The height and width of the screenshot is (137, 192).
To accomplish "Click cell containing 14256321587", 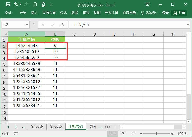I will (27, 87).
